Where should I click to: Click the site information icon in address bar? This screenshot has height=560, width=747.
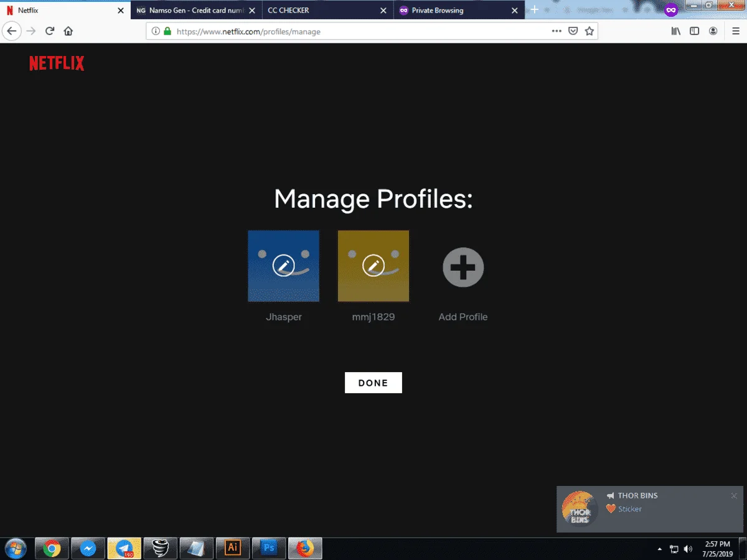(156, 31)
